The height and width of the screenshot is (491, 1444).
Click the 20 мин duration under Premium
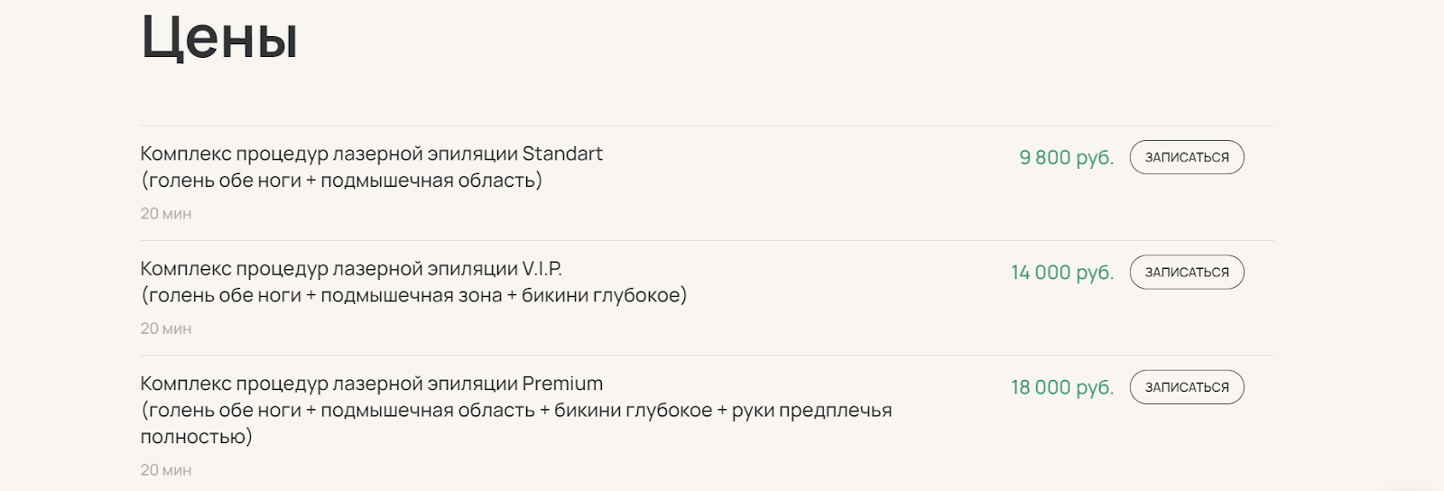coord(166,470)
